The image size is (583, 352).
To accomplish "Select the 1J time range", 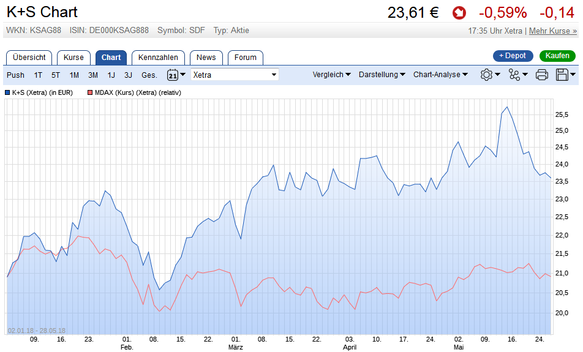I will coord(111,75).
